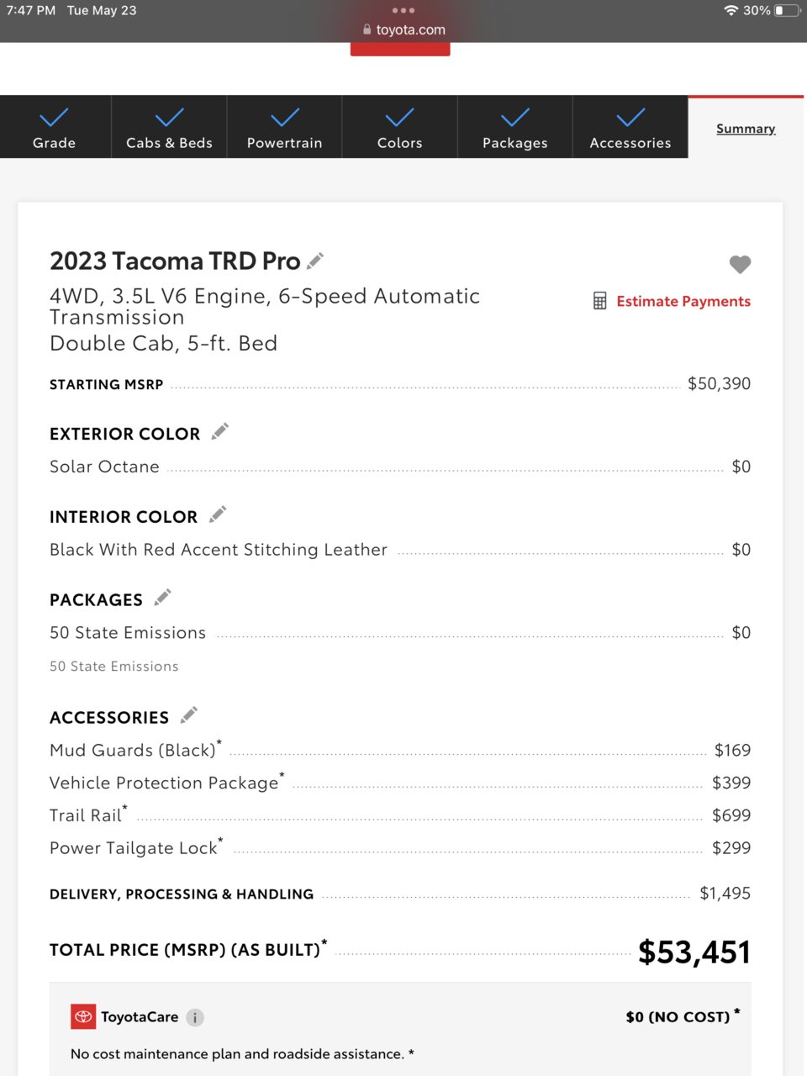
Task: Go to the Cabs & Beds tab
Action: pos(169,127)
